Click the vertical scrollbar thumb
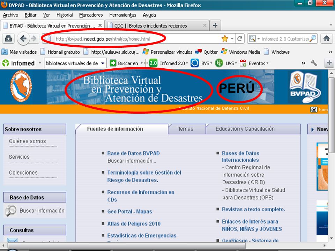335x251 pixels. pos(331,115)
